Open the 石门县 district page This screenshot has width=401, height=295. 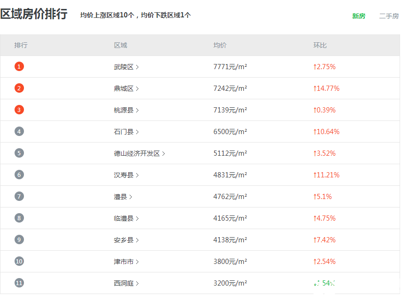pyautogui.click(x=123, y=132)
